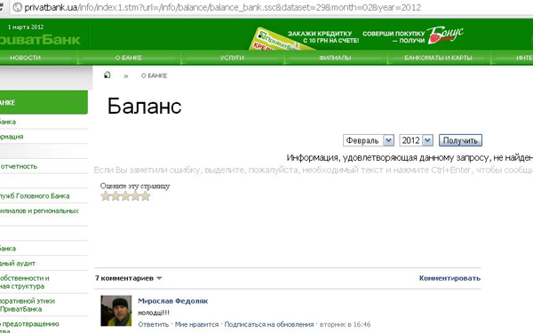This screenshot has width=533, height=333.
Task: Click the globe icon in address bar
Action: 17,7
